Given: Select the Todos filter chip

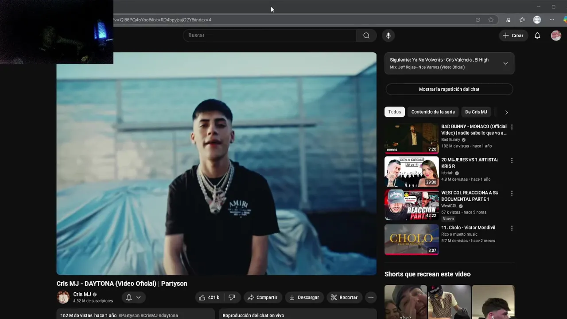Looking at the screenshot, I should coord(395,112).
